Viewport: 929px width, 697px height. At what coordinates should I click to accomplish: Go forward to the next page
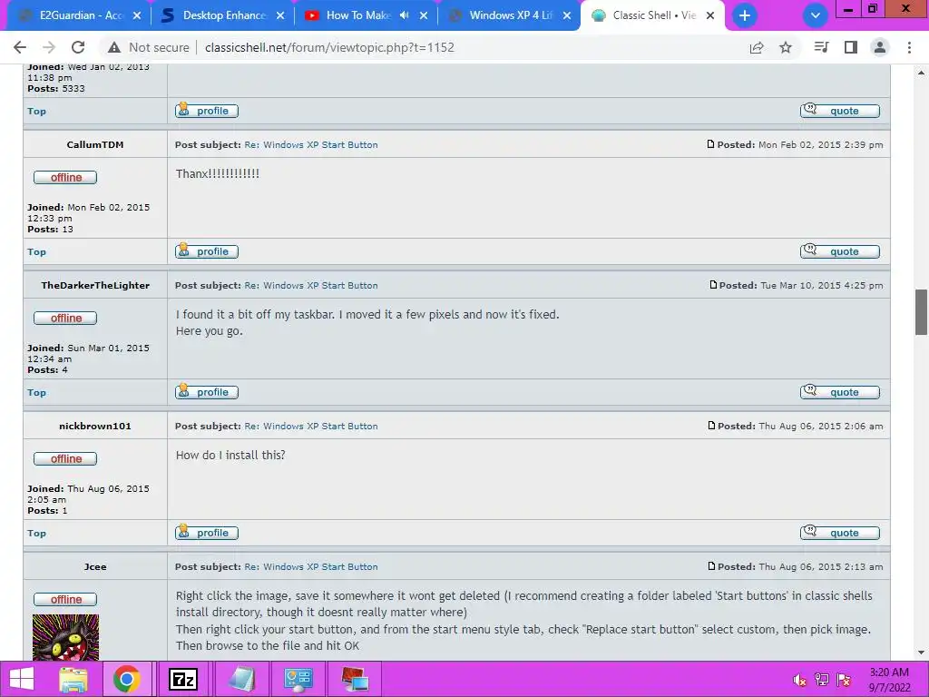pyautogui.click(x=49, y=47)
